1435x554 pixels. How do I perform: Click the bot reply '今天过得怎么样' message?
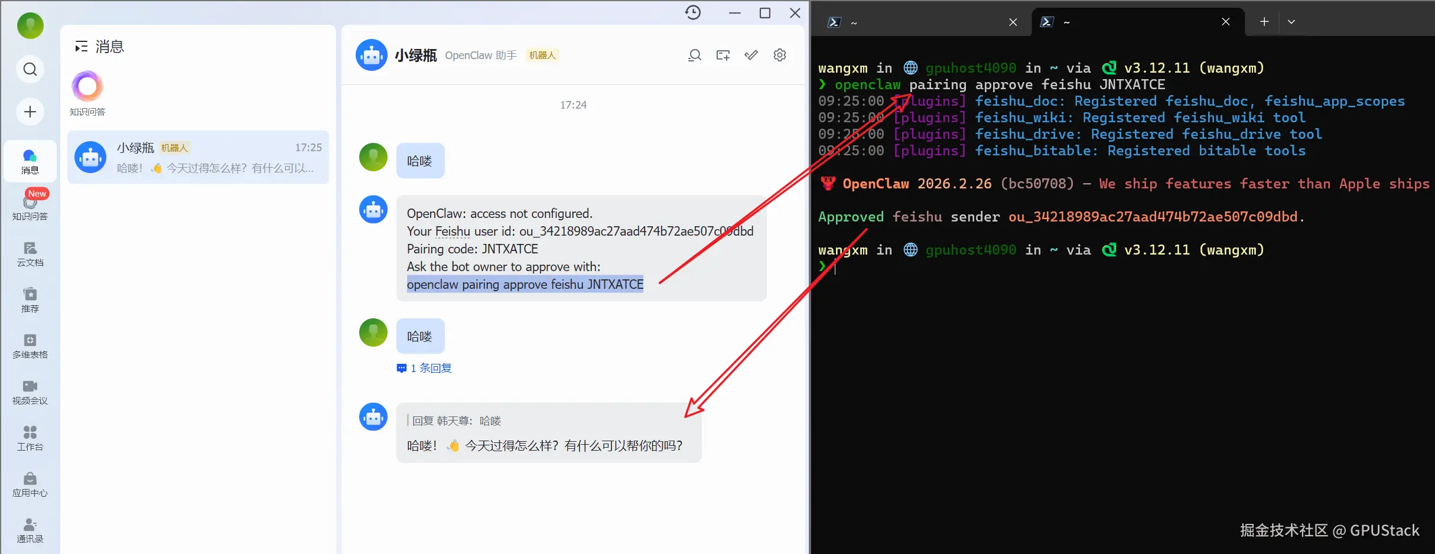pyautogui.click(x=545, y=445)
